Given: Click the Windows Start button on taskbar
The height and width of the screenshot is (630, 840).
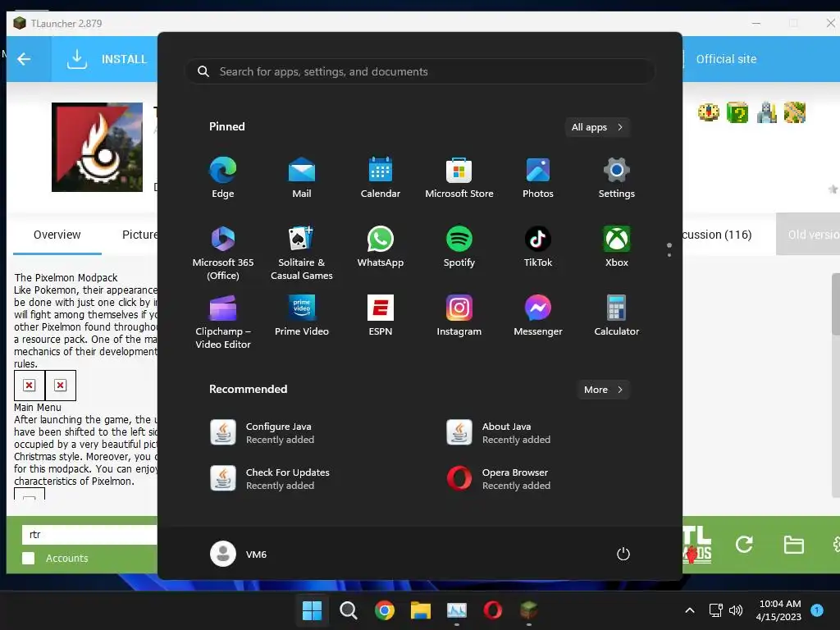Looking at the screenshot, I should click(x=312, y=610).
